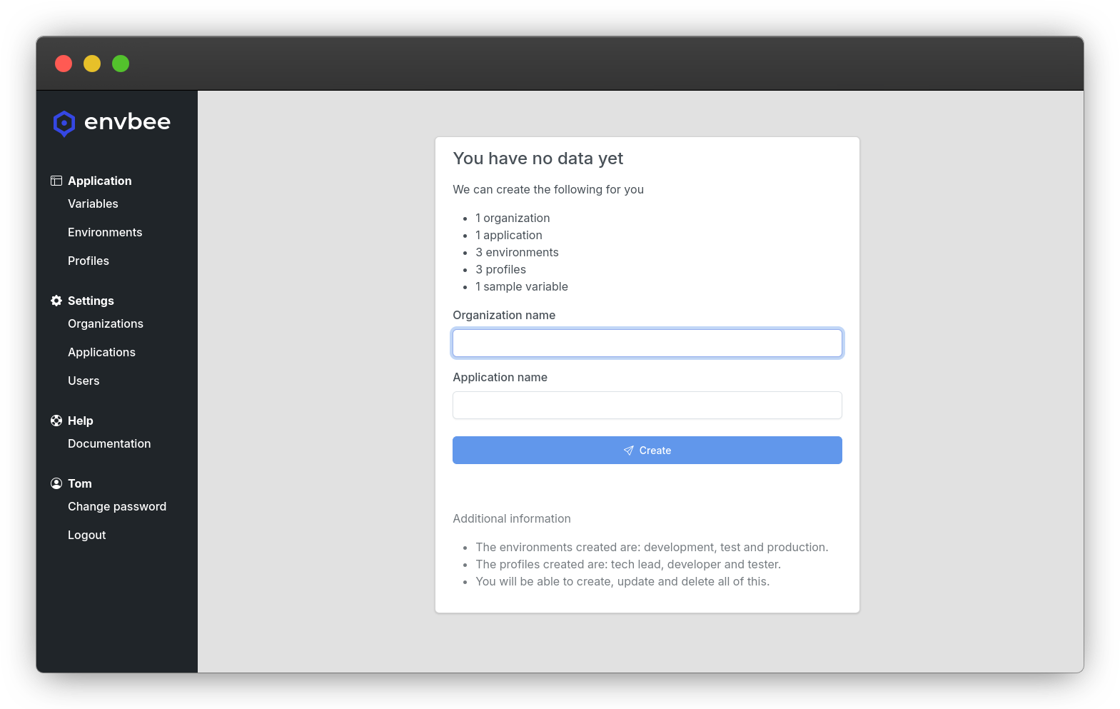Viewport: 1120px width, 709px height.
Task: Go to Environments page
Action: click(105, 232)
